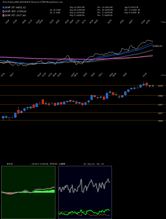Click the MACD (12,26,9) parameter values
Image resolution: width=166 pixels, height=219 pixels.
point(46,164)
